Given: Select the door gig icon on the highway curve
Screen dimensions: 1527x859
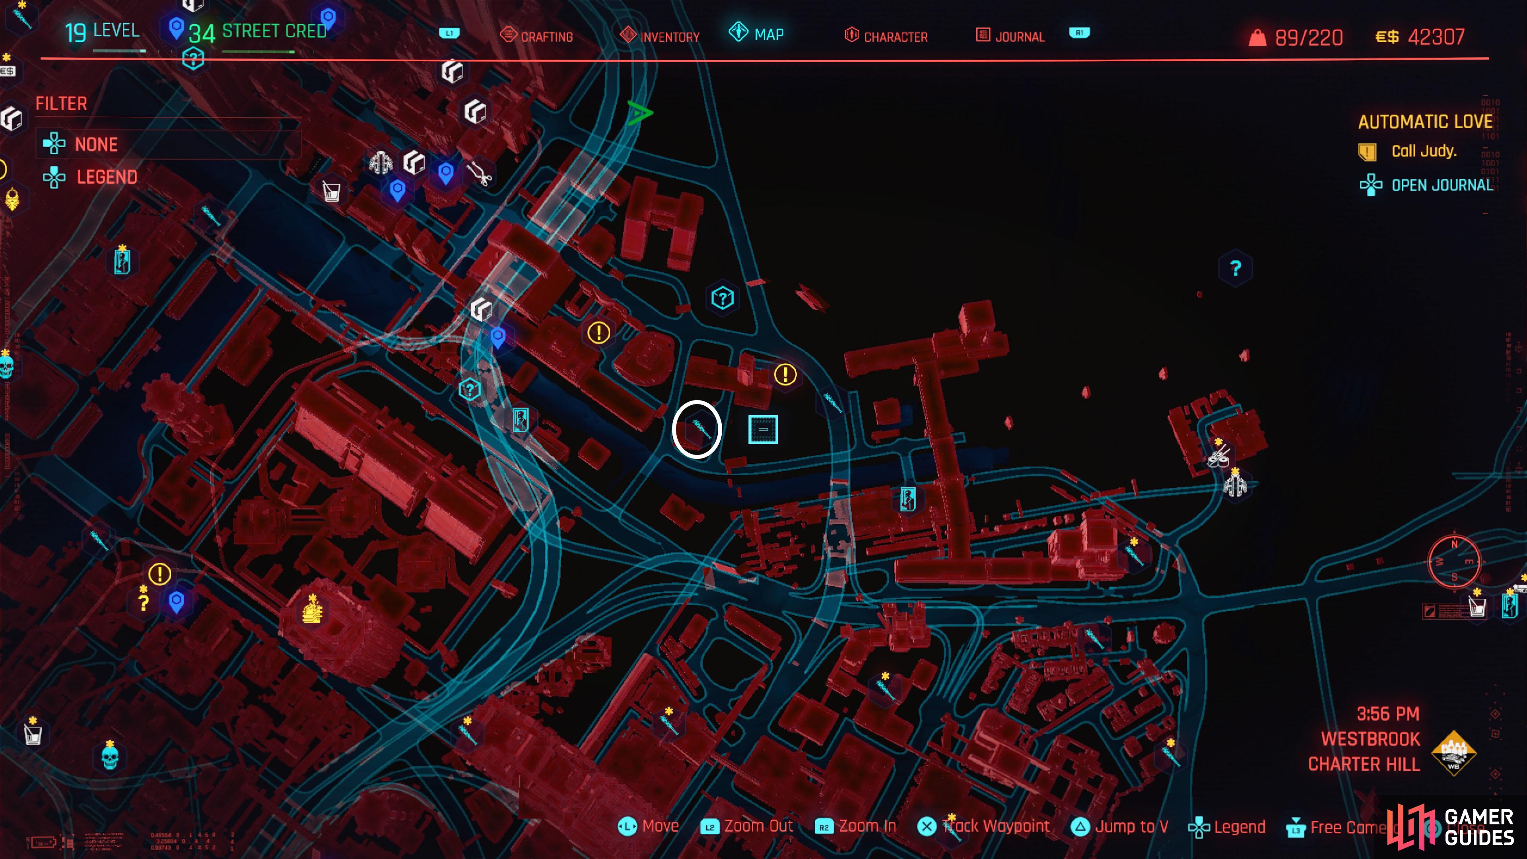Looking at the screenshot, I should (521, 420).
